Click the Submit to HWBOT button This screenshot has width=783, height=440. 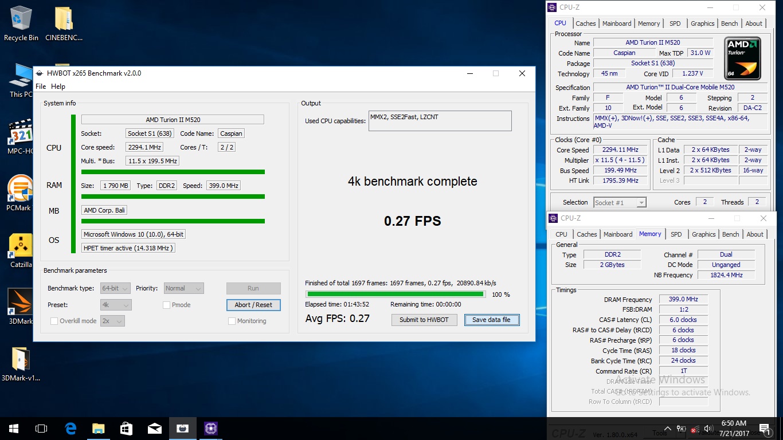point(424,320)
